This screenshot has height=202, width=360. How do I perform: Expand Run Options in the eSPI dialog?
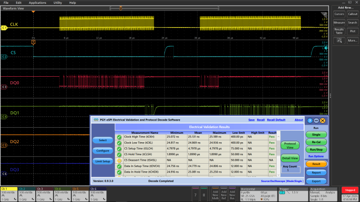(316, 156)
